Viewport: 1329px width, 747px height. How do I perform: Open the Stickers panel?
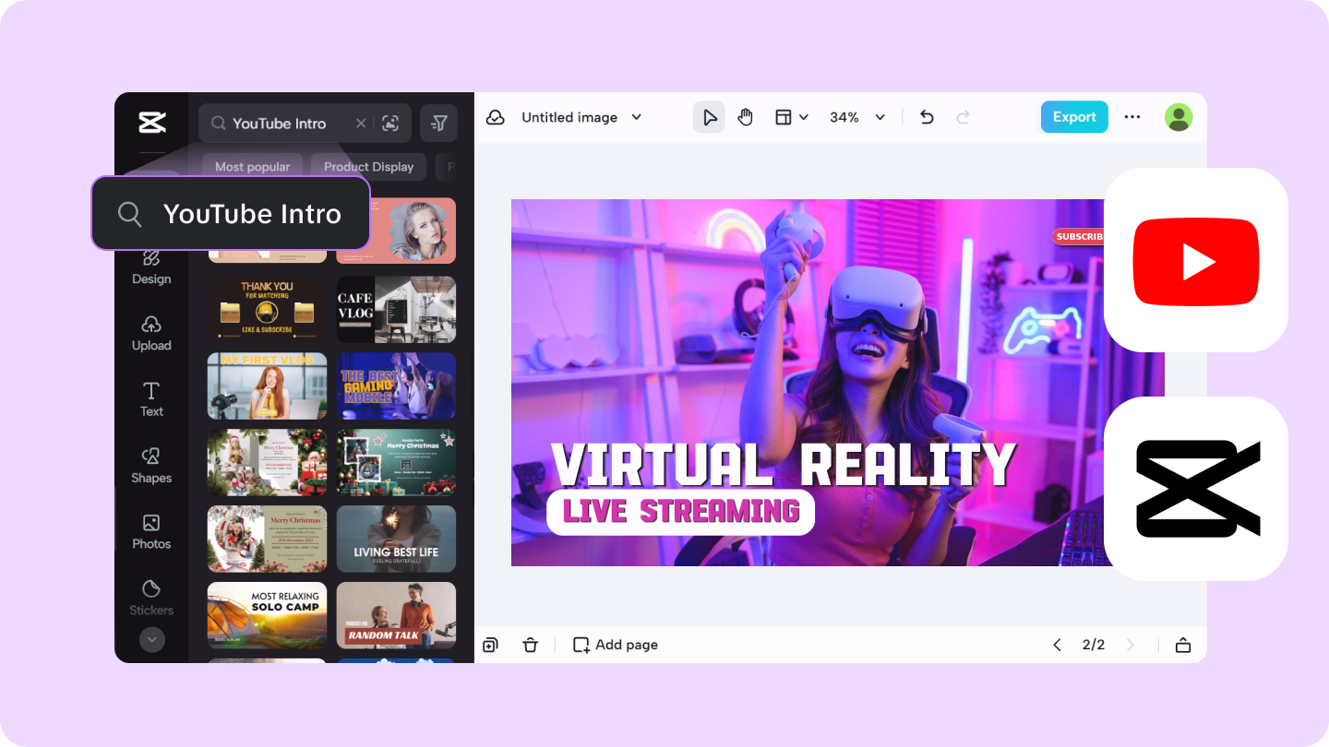151,598
